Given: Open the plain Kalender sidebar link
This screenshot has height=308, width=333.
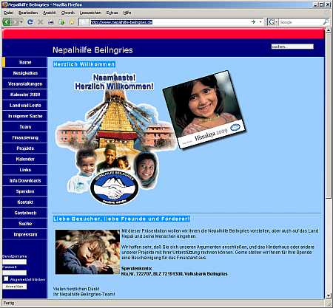Looking at the screenshot, I should [25, 159].
